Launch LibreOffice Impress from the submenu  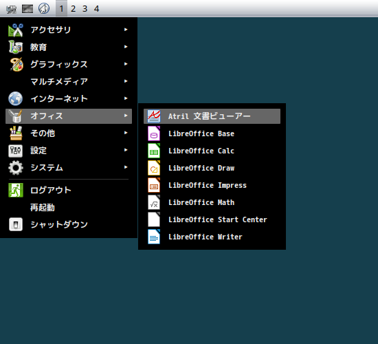pyautogui.click(x=212, y=185)
